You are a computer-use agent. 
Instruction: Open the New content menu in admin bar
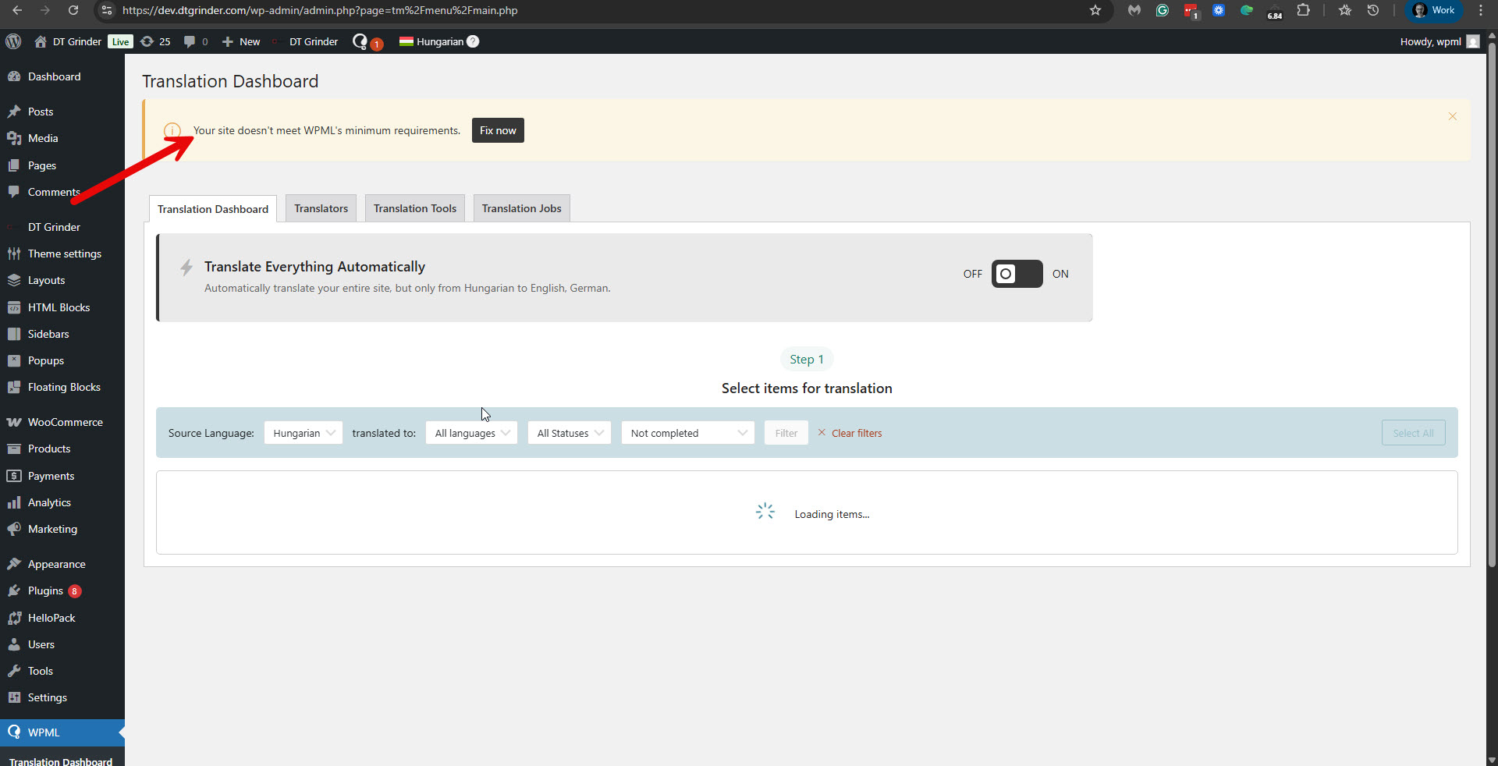click(x=241, y=41)
